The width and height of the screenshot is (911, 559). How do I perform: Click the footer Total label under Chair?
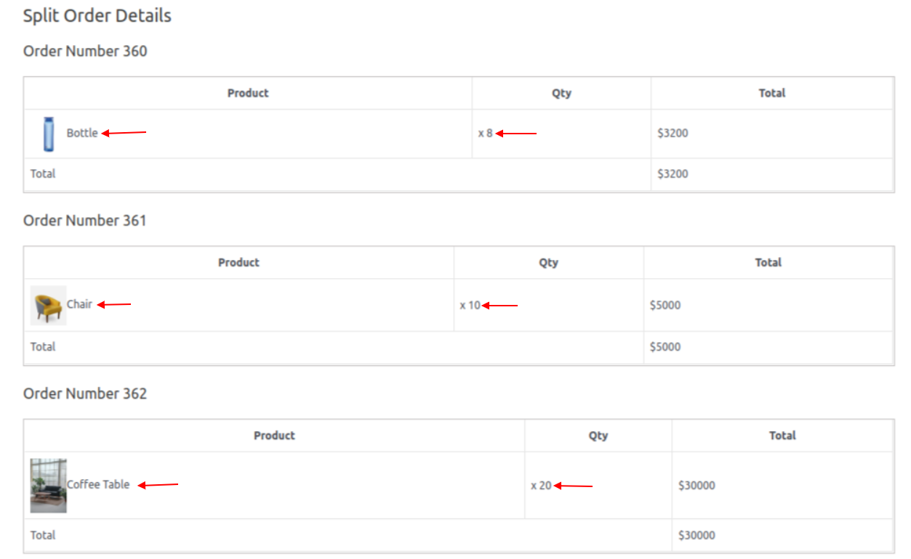click(43, 347)
